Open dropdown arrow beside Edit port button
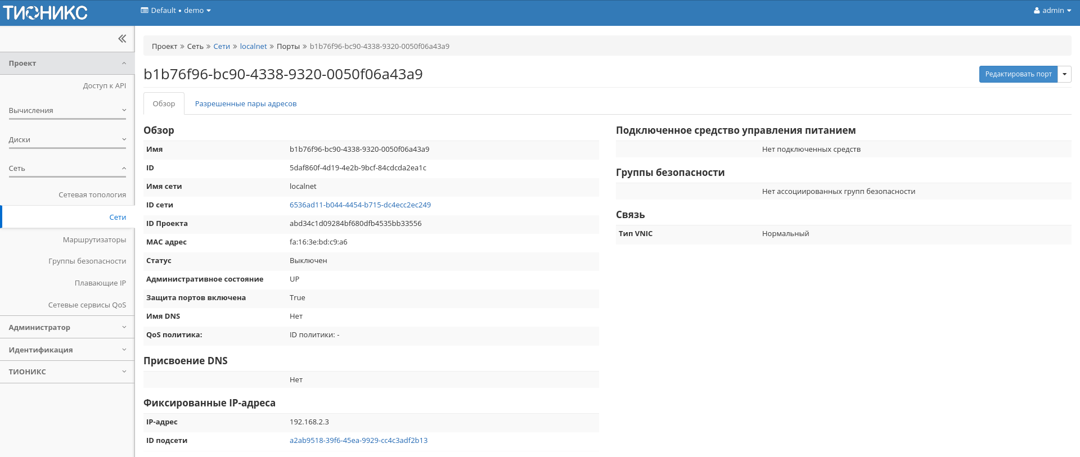This screenshot has width=1080, height=457. (1064, 74)
